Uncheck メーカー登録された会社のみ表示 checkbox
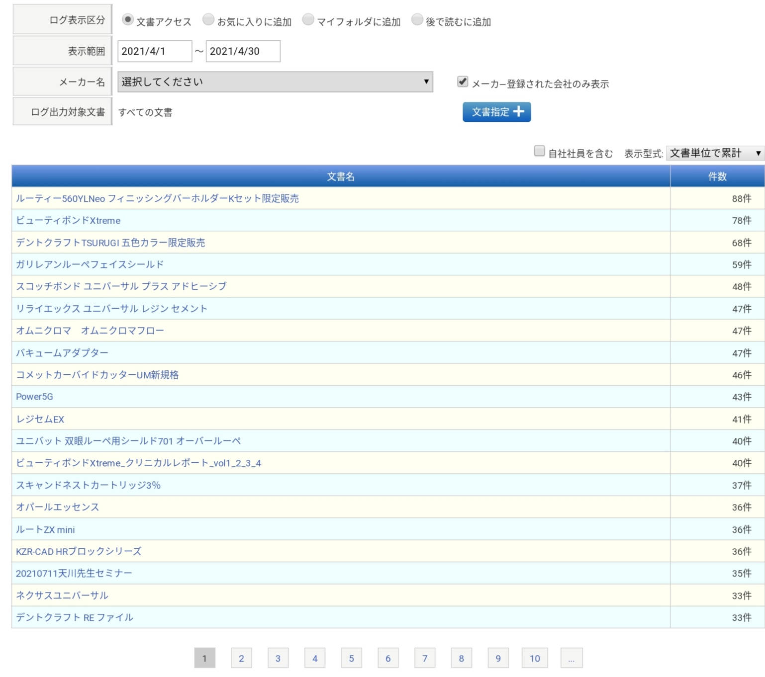This screenshot has height=677, width=765. coord(463,82)
